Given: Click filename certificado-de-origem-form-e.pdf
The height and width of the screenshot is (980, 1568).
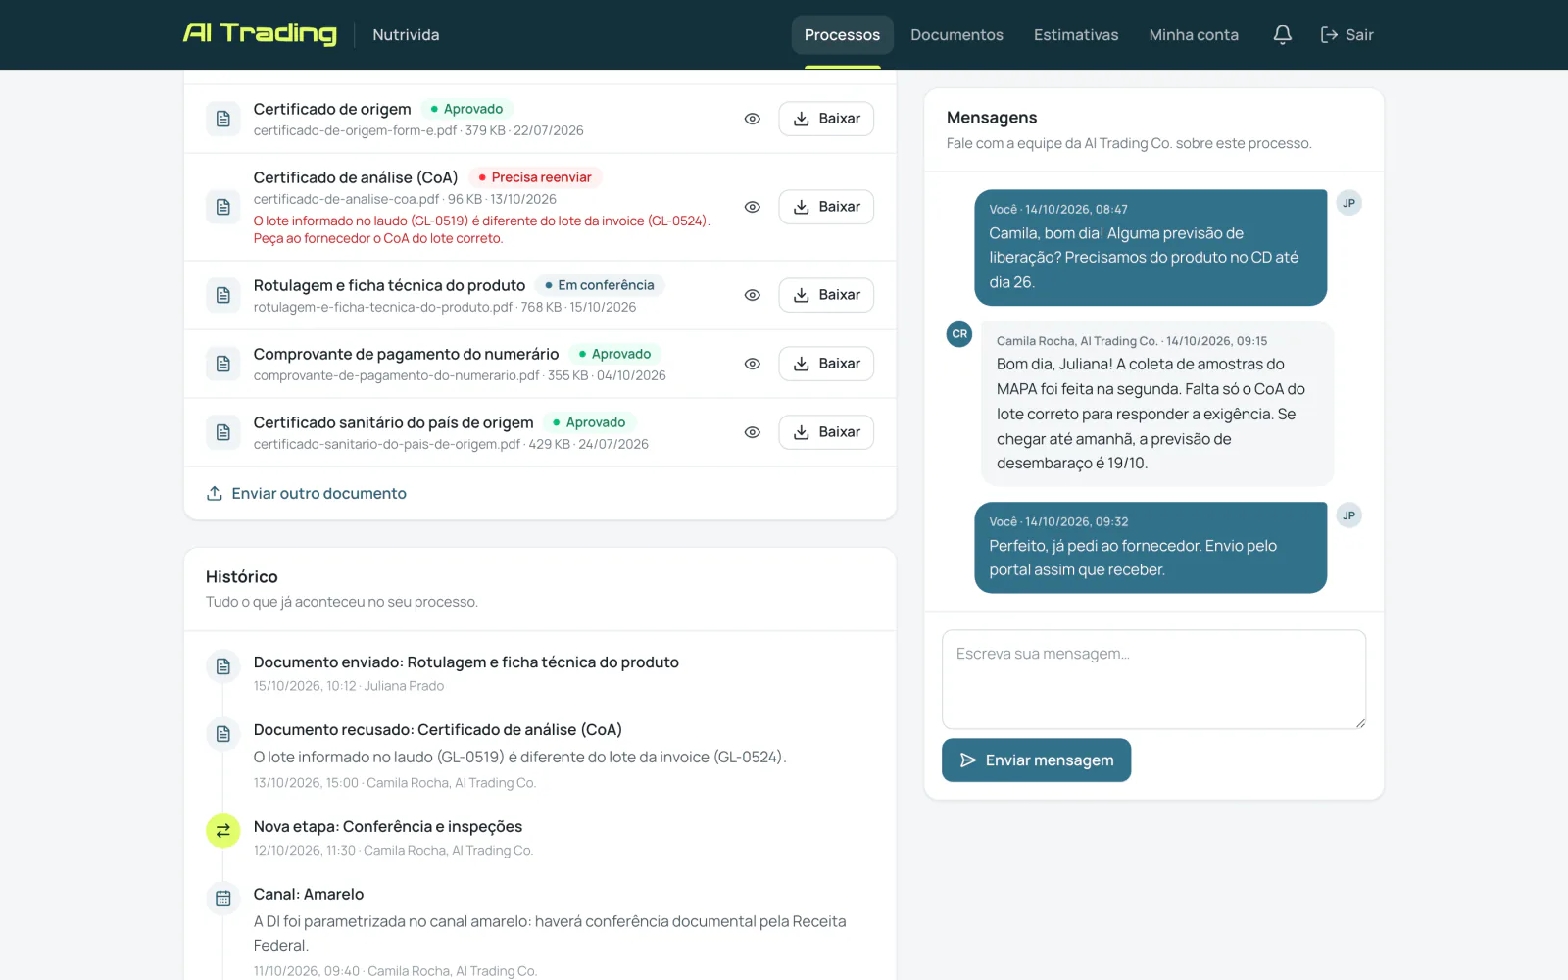Looking at the screenshot, I should [355, 130].
